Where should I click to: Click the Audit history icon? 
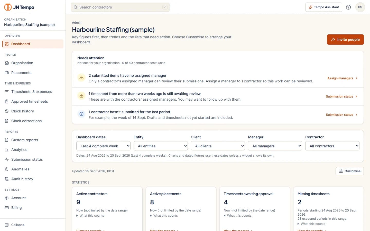[x=7, y=179]
